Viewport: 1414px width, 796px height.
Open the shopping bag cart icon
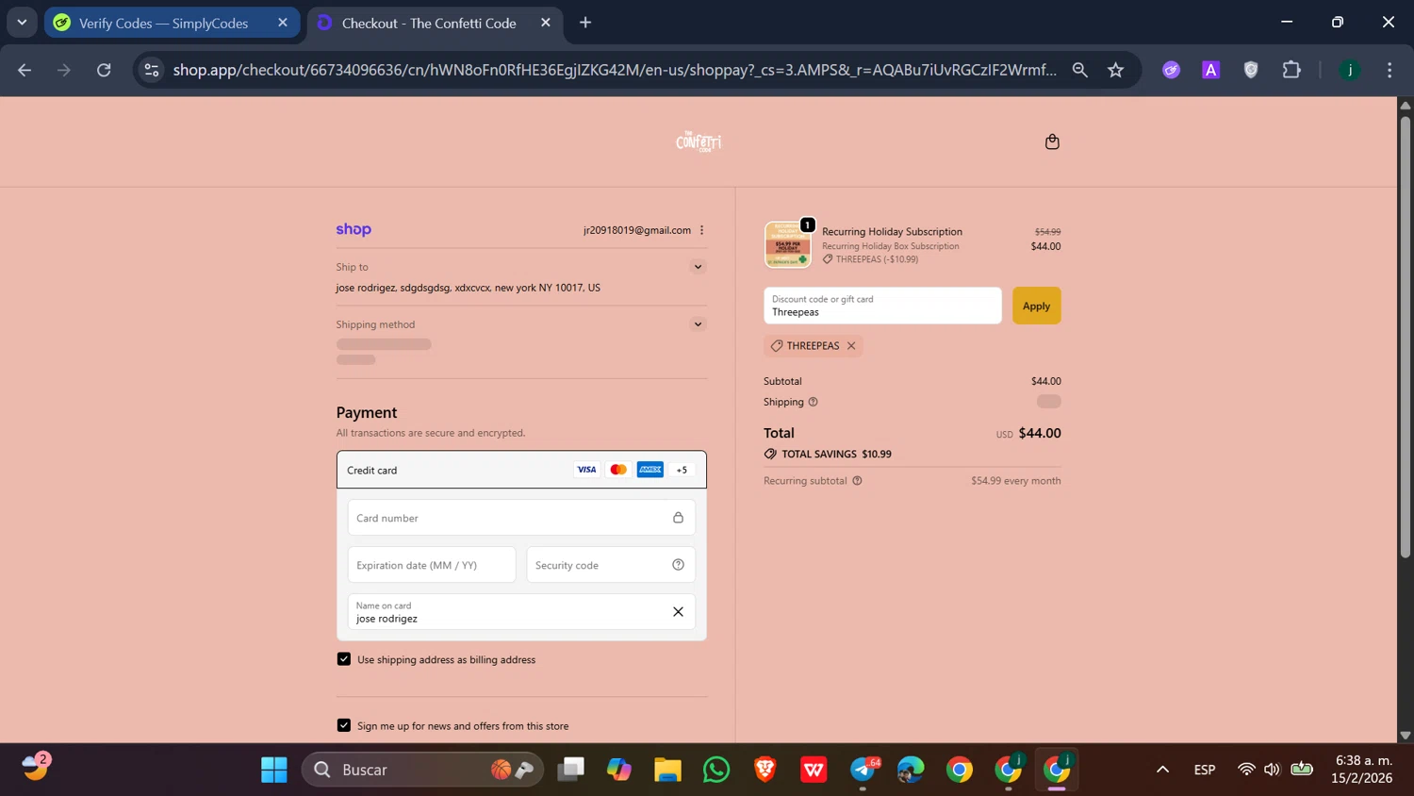click(x=1052, y=141)
